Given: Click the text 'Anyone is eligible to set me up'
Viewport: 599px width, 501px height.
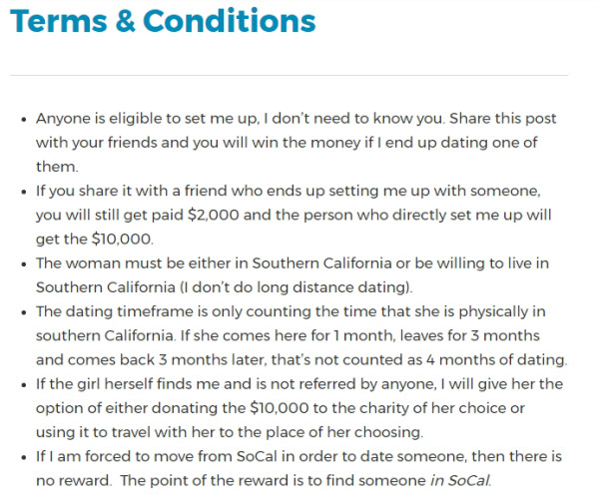Looking at the screenshot, I should click(147, 119).
